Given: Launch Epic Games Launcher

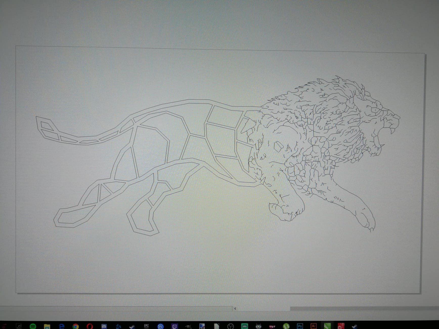Looking at the screenshot, I should click(146, 326).
